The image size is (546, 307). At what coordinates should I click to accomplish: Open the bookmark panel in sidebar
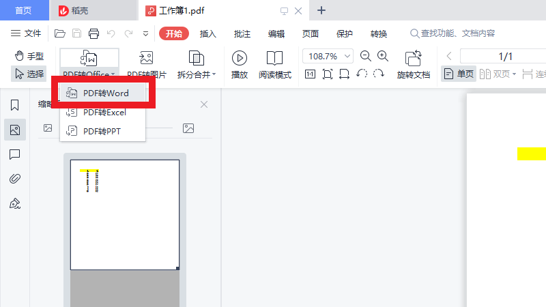(14, 104)
